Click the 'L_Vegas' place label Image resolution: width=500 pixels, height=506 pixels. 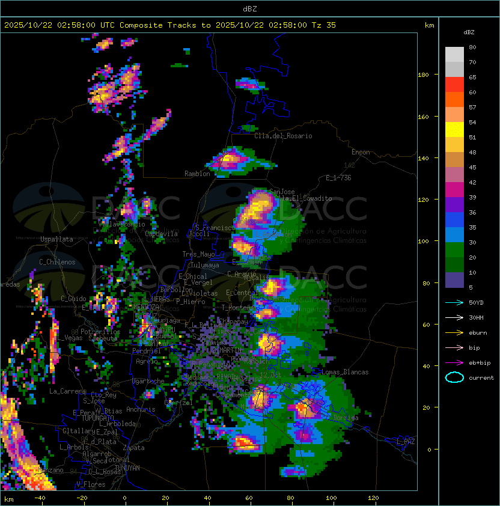click(x=70, y=338)
